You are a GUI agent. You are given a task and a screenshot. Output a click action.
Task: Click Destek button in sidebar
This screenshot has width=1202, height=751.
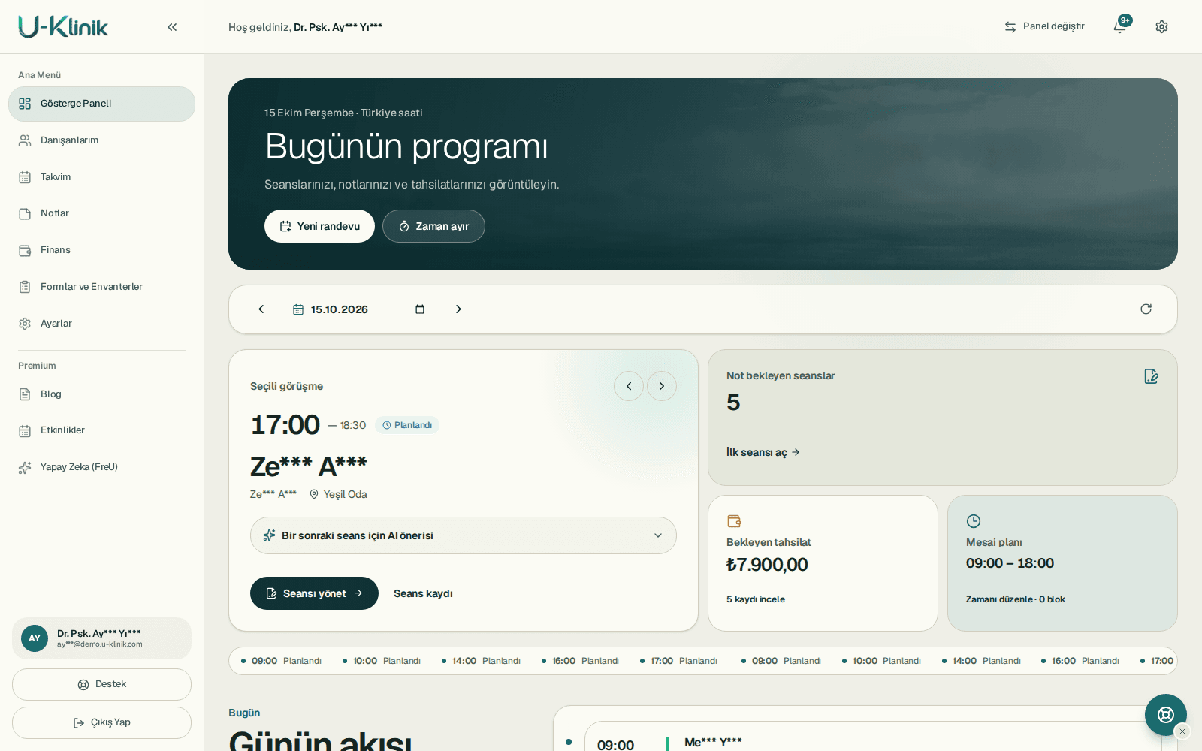pyautogui.click(x=101, y=684)
